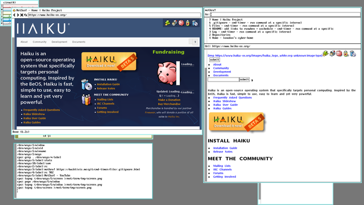The width and height of the screenshot is (364, 205).
Task: Click the install CD icon beside Install Haiku
Action: point(86,84)
